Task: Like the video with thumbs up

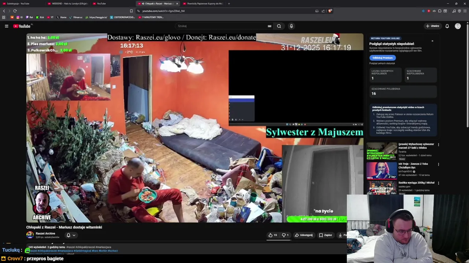Action: click(273, 235)
